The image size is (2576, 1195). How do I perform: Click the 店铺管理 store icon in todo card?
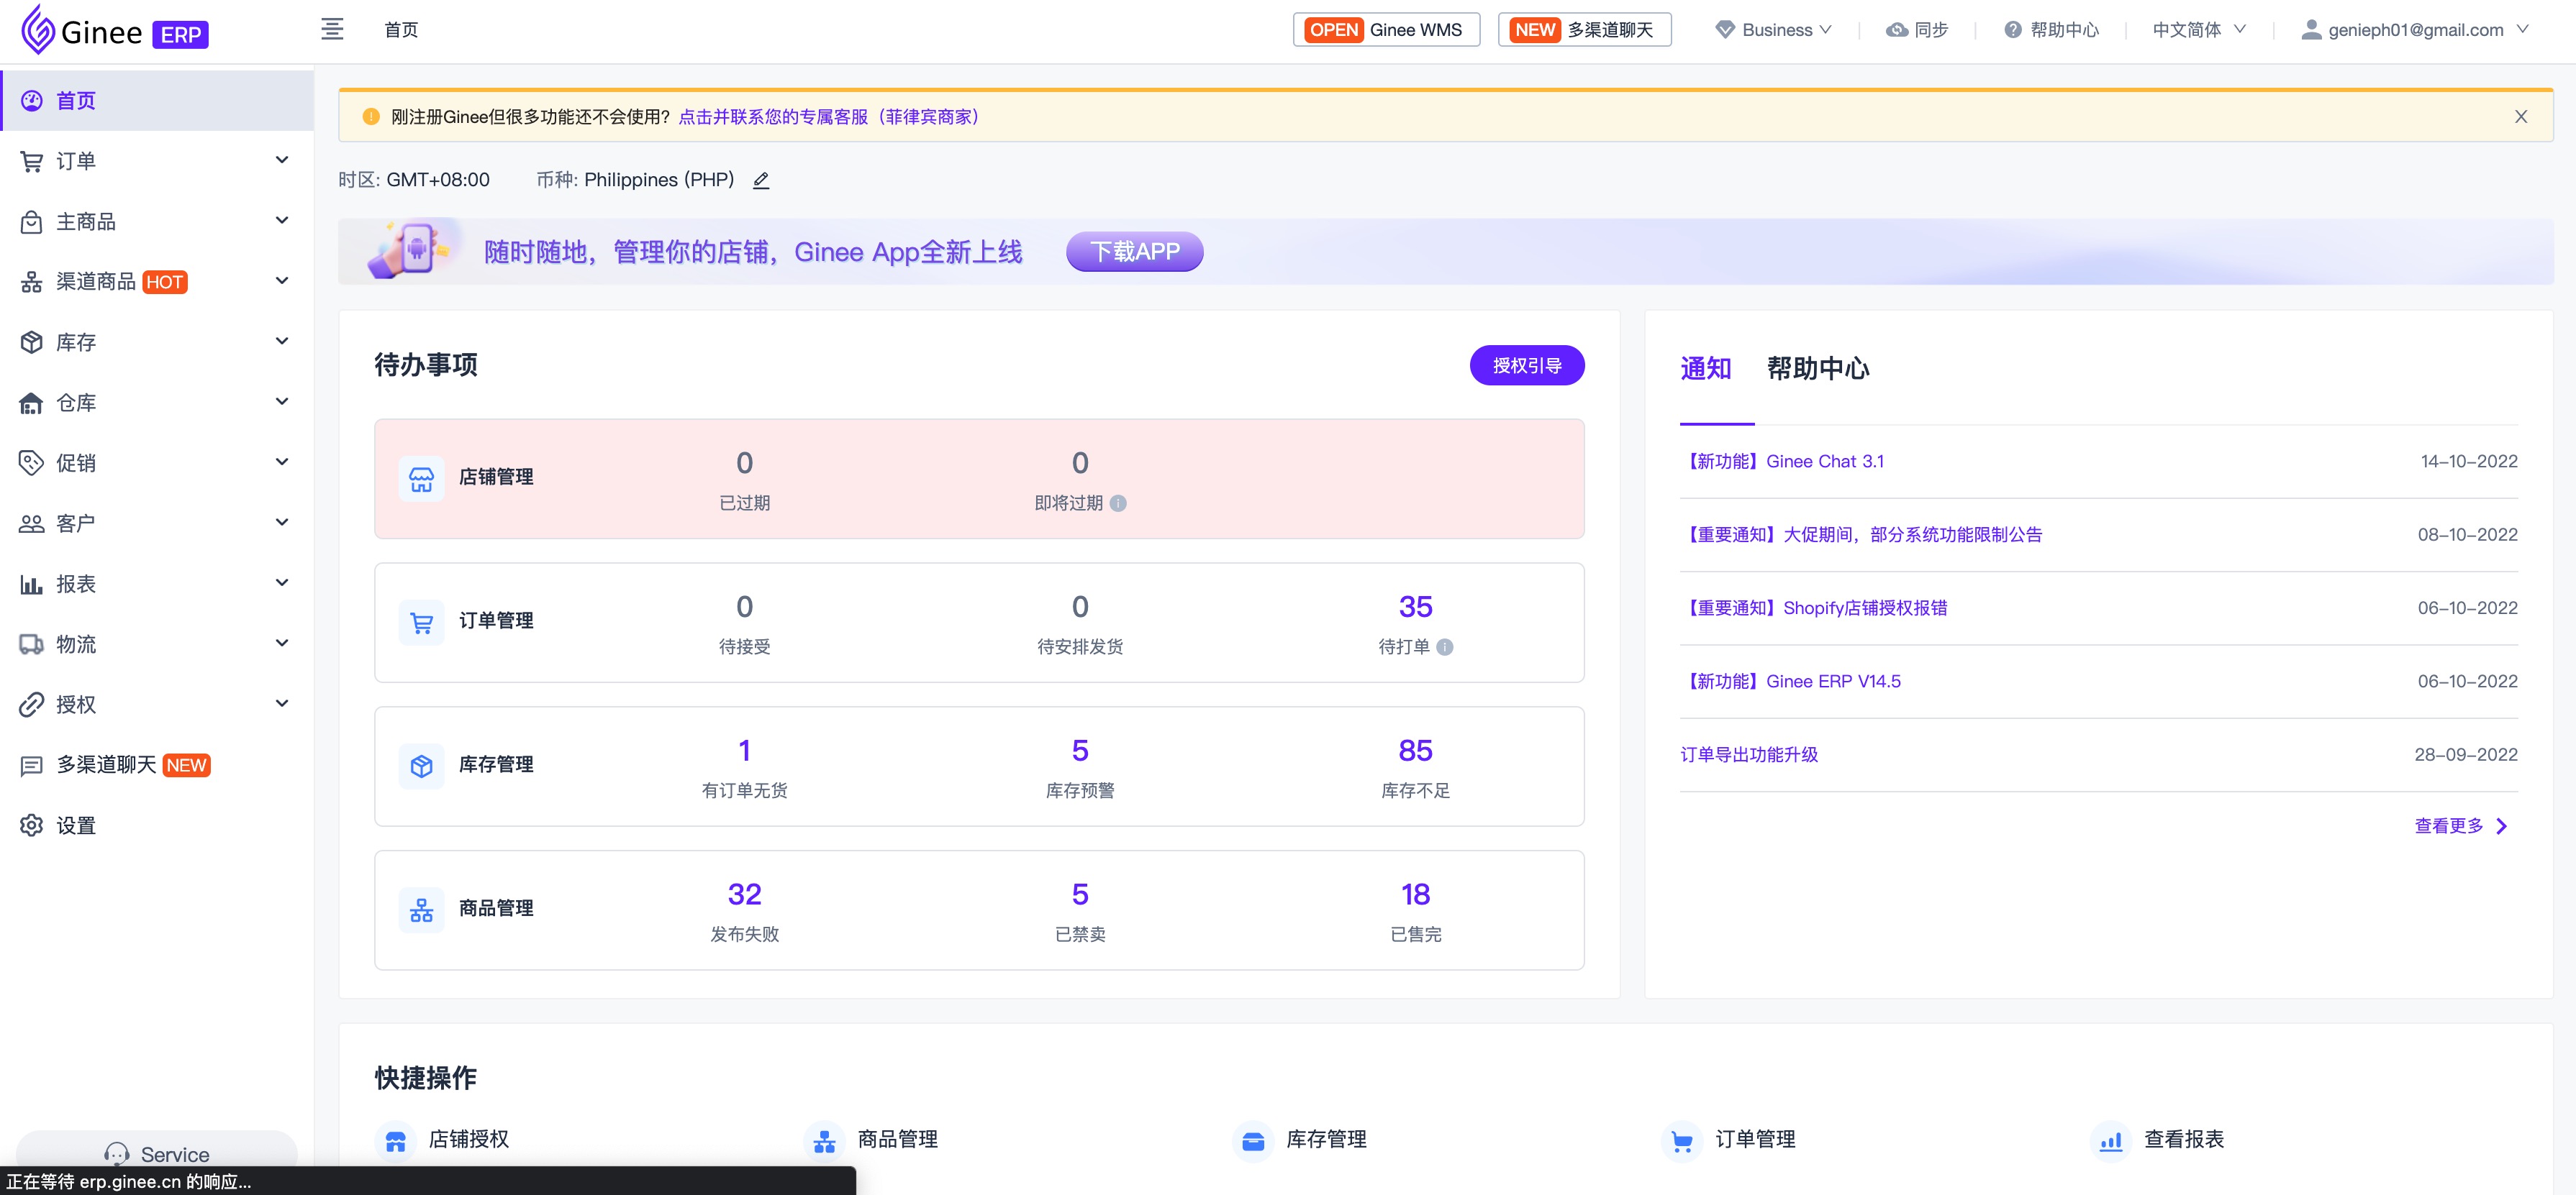[x=422, y=479]
